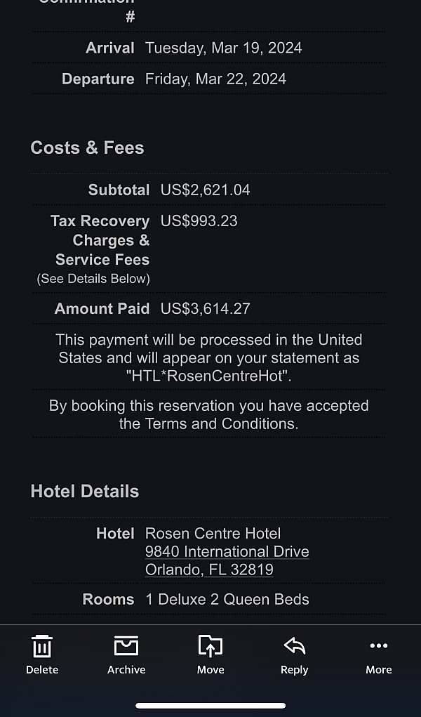
Task: Tap the Costs & Fees heading
Action: [87, 147]
